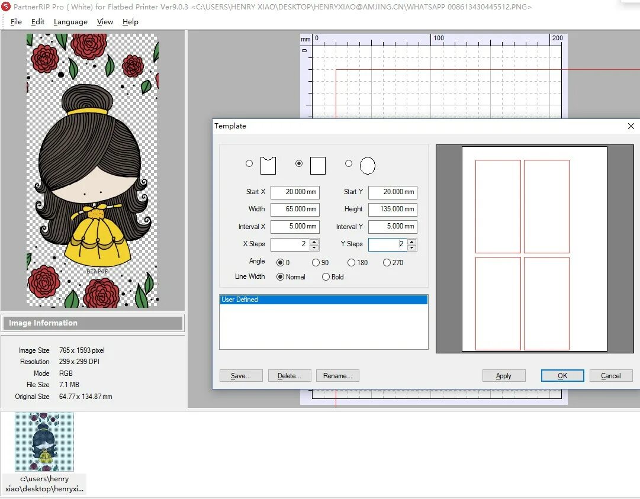The width and height of the screenshot is (640, 499).
Task: Choose the T-shirt shape radio button
Action: (249, 163)
